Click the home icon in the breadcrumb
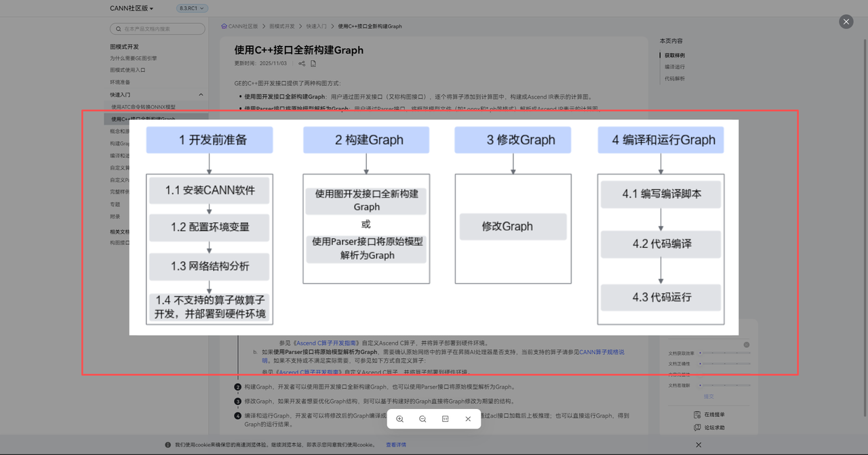The width and height of the screenshot is (868, 455). 224,26
